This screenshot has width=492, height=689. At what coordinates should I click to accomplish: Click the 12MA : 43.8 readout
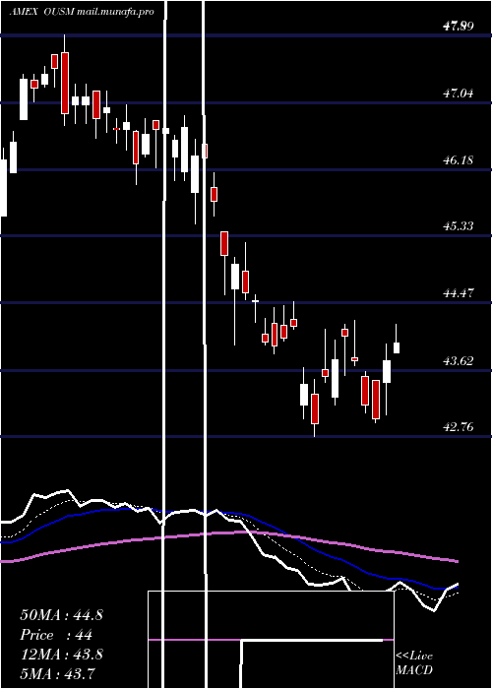coord(61,655)
